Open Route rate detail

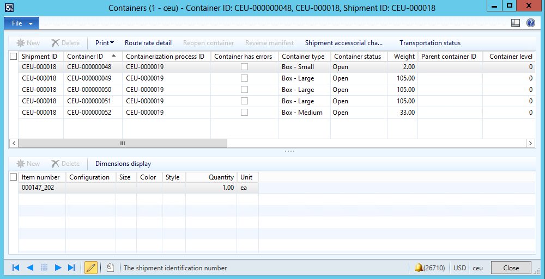click(148, 43)
